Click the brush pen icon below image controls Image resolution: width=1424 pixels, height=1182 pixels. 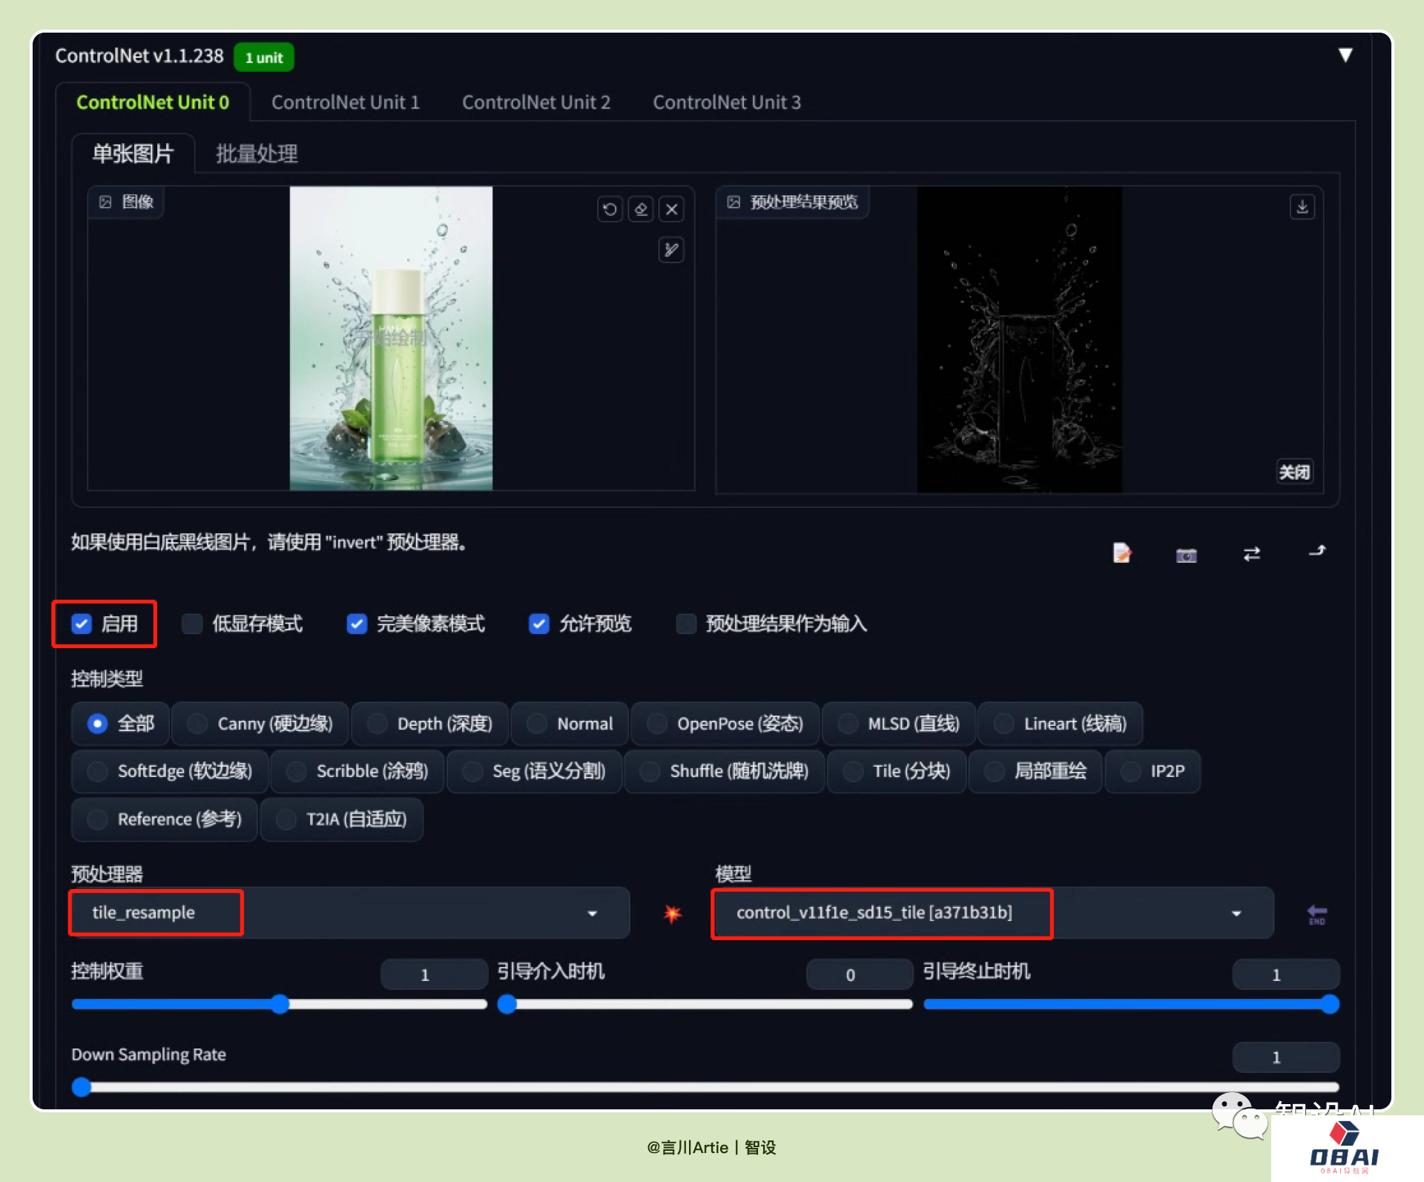671,250
